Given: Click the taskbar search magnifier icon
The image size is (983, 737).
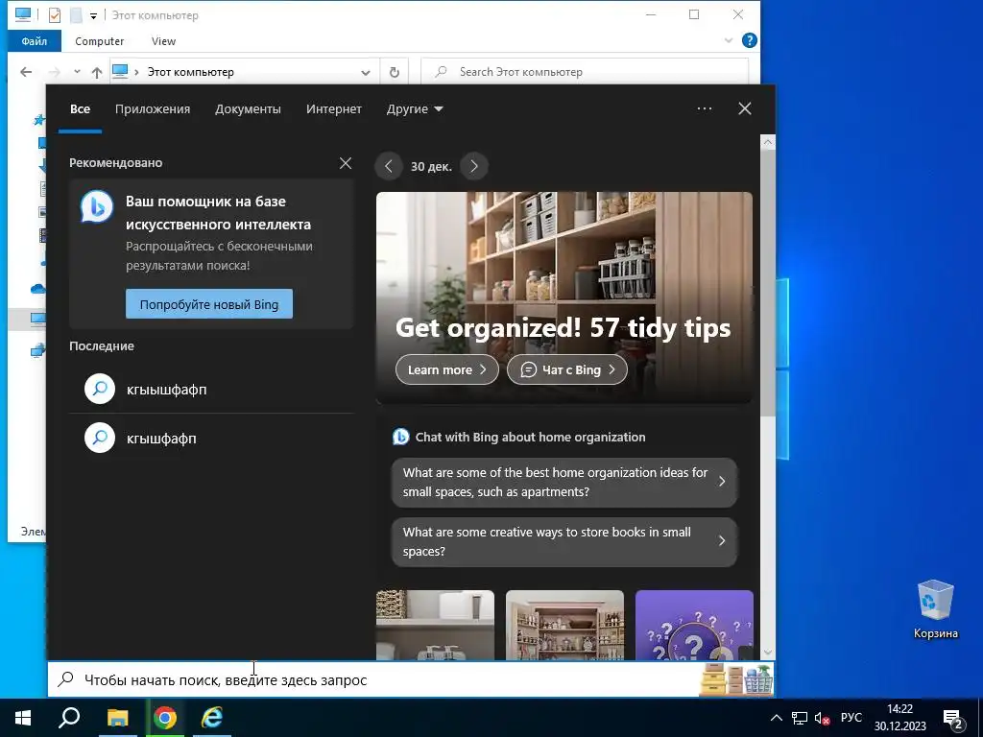Looking at the screenshot, I should point(69,718).
